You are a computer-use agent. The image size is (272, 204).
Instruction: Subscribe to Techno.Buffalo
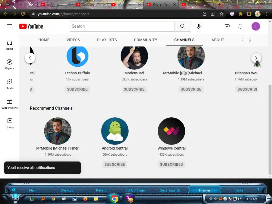coord(77,89)
